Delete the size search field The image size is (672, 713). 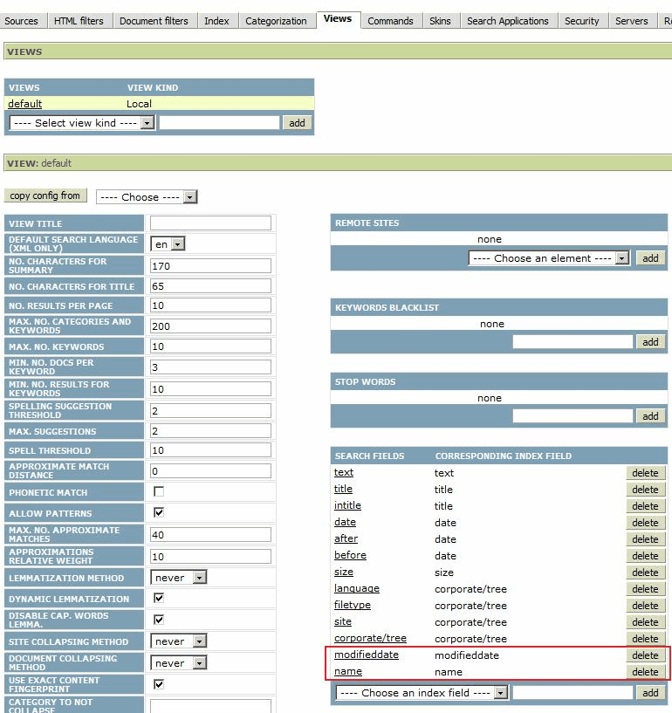645,572
